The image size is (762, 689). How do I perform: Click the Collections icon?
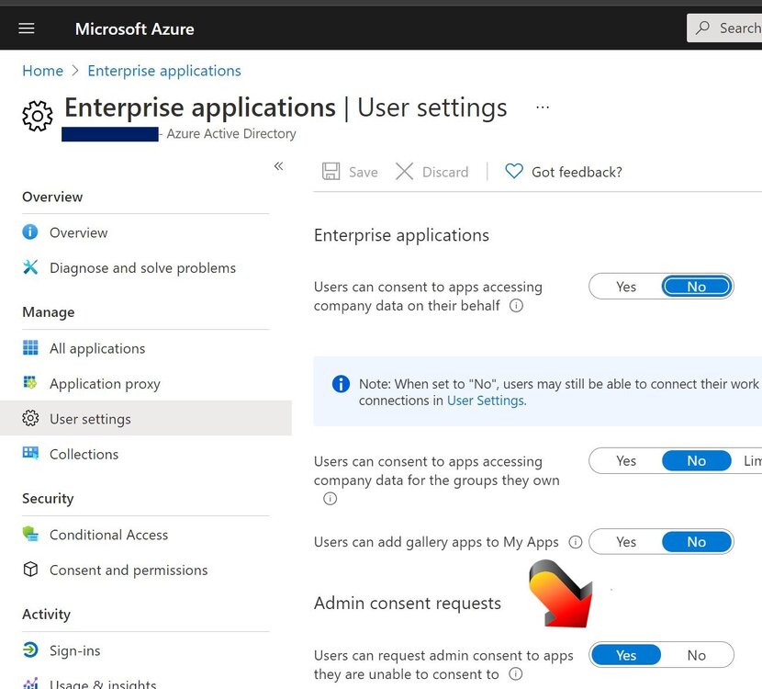click(30, 453)
